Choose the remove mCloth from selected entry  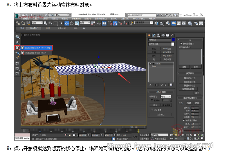click(x=36, y=53)
